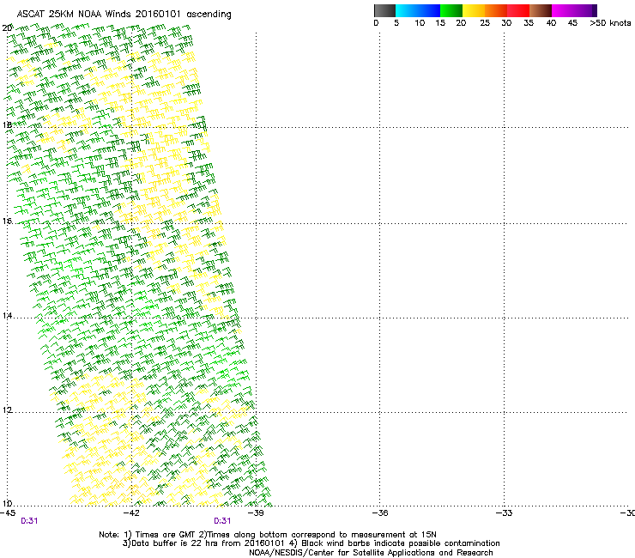The height and width of the screenshot is (558, 635).
Task: Select the red 30-35 knots legend segment
Action: click(518, 10)
